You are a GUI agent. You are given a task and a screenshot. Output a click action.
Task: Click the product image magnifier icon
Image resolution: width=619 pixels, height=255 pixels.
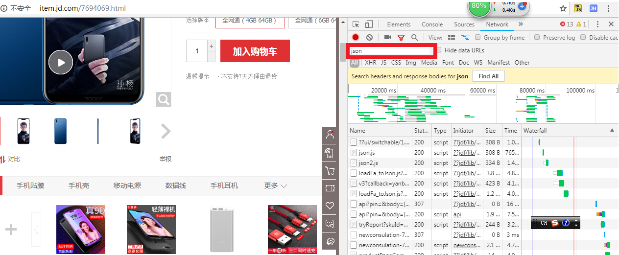tap(164, 99)
